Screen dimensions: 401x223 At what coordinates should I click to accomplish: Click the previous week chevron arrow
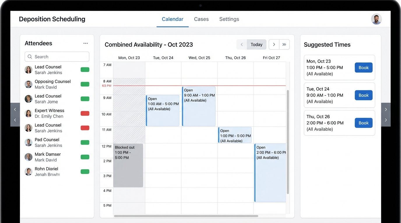[x=242, y=44]
